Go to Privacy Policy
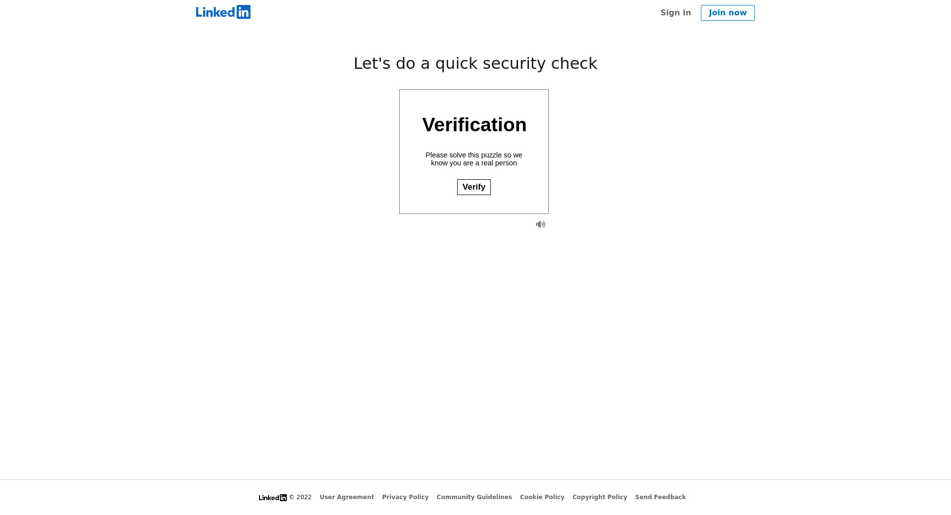This screenshot has width=951, height=515. click(405, 497)
